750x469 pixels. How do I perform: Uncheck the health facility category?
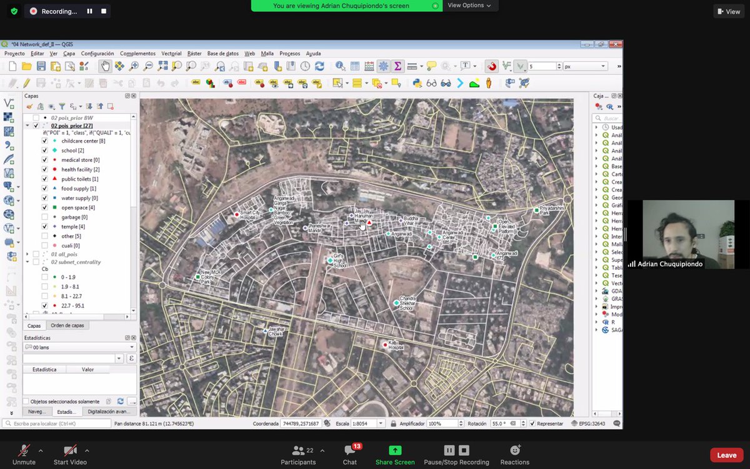click(44, 169)
